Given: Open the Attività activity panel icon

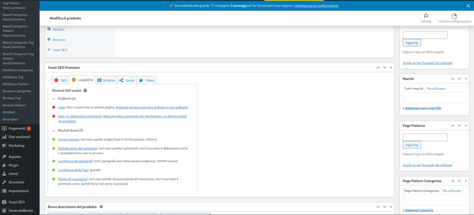Looking at the screenshot, I should click(x=426, y=16).
